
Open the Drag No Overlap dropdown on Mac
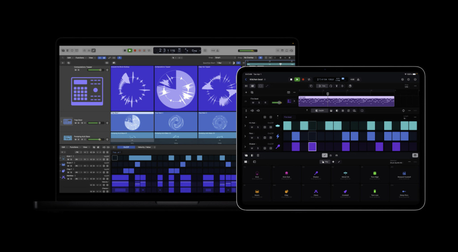(250, 58)
